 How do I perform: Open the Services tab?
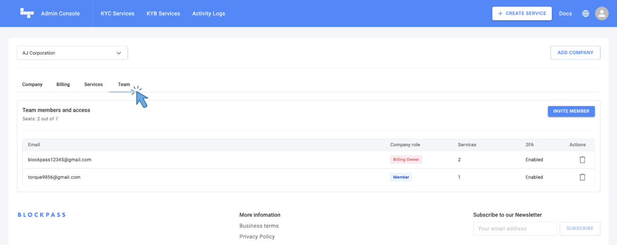click(x=94, y=84)
